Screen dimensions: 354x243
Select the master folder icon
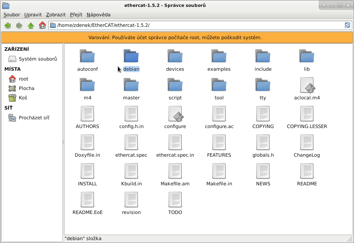pos(131,85)
